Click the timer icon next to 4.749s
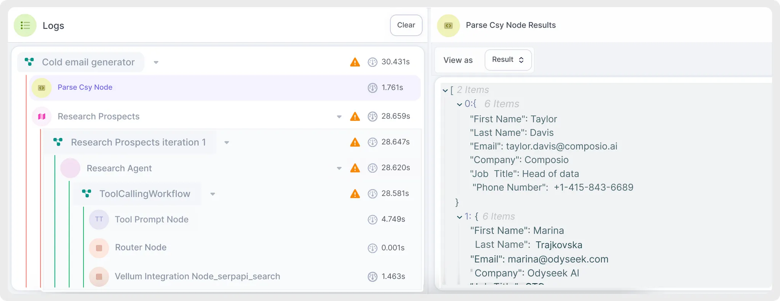Image resolution: width=780 pixels, height=301 pixels. 372,219
